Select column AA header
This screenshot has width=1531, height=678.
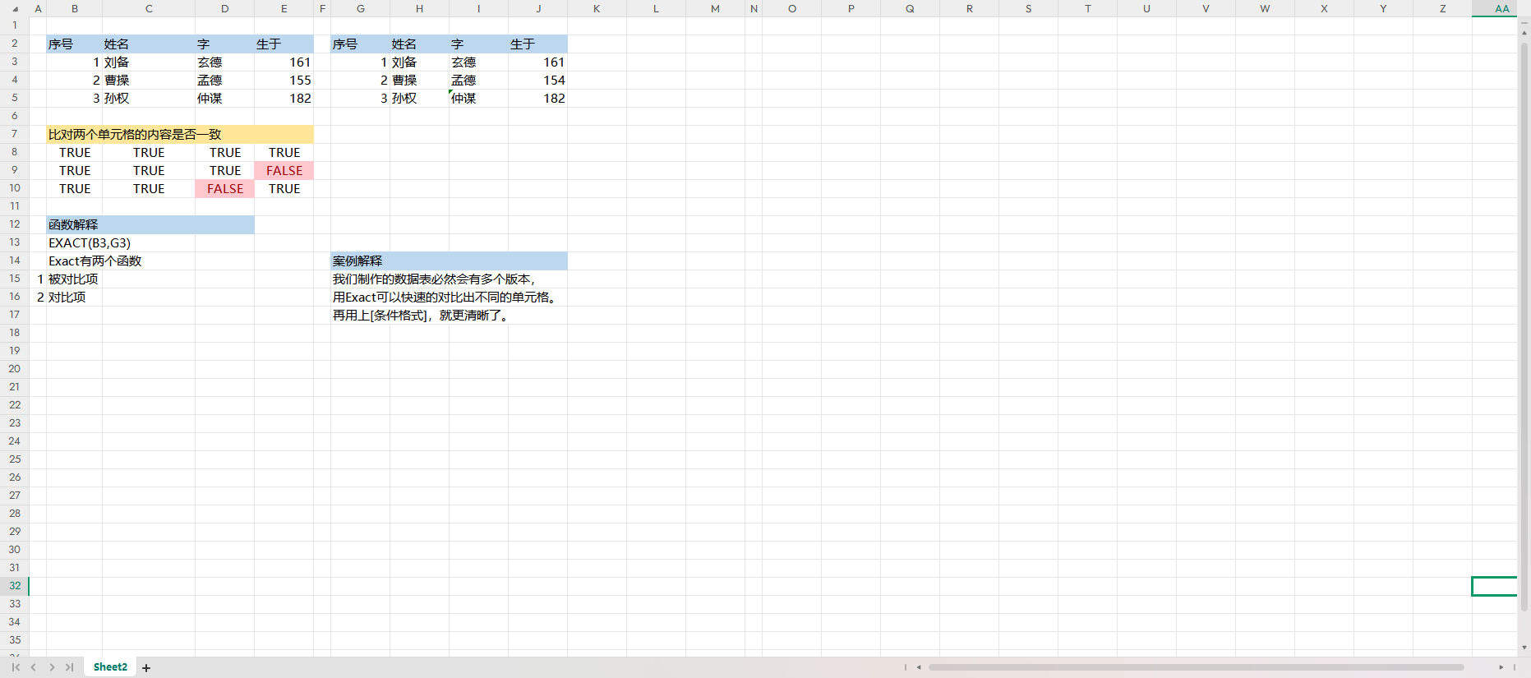[x=1501, y=8]
